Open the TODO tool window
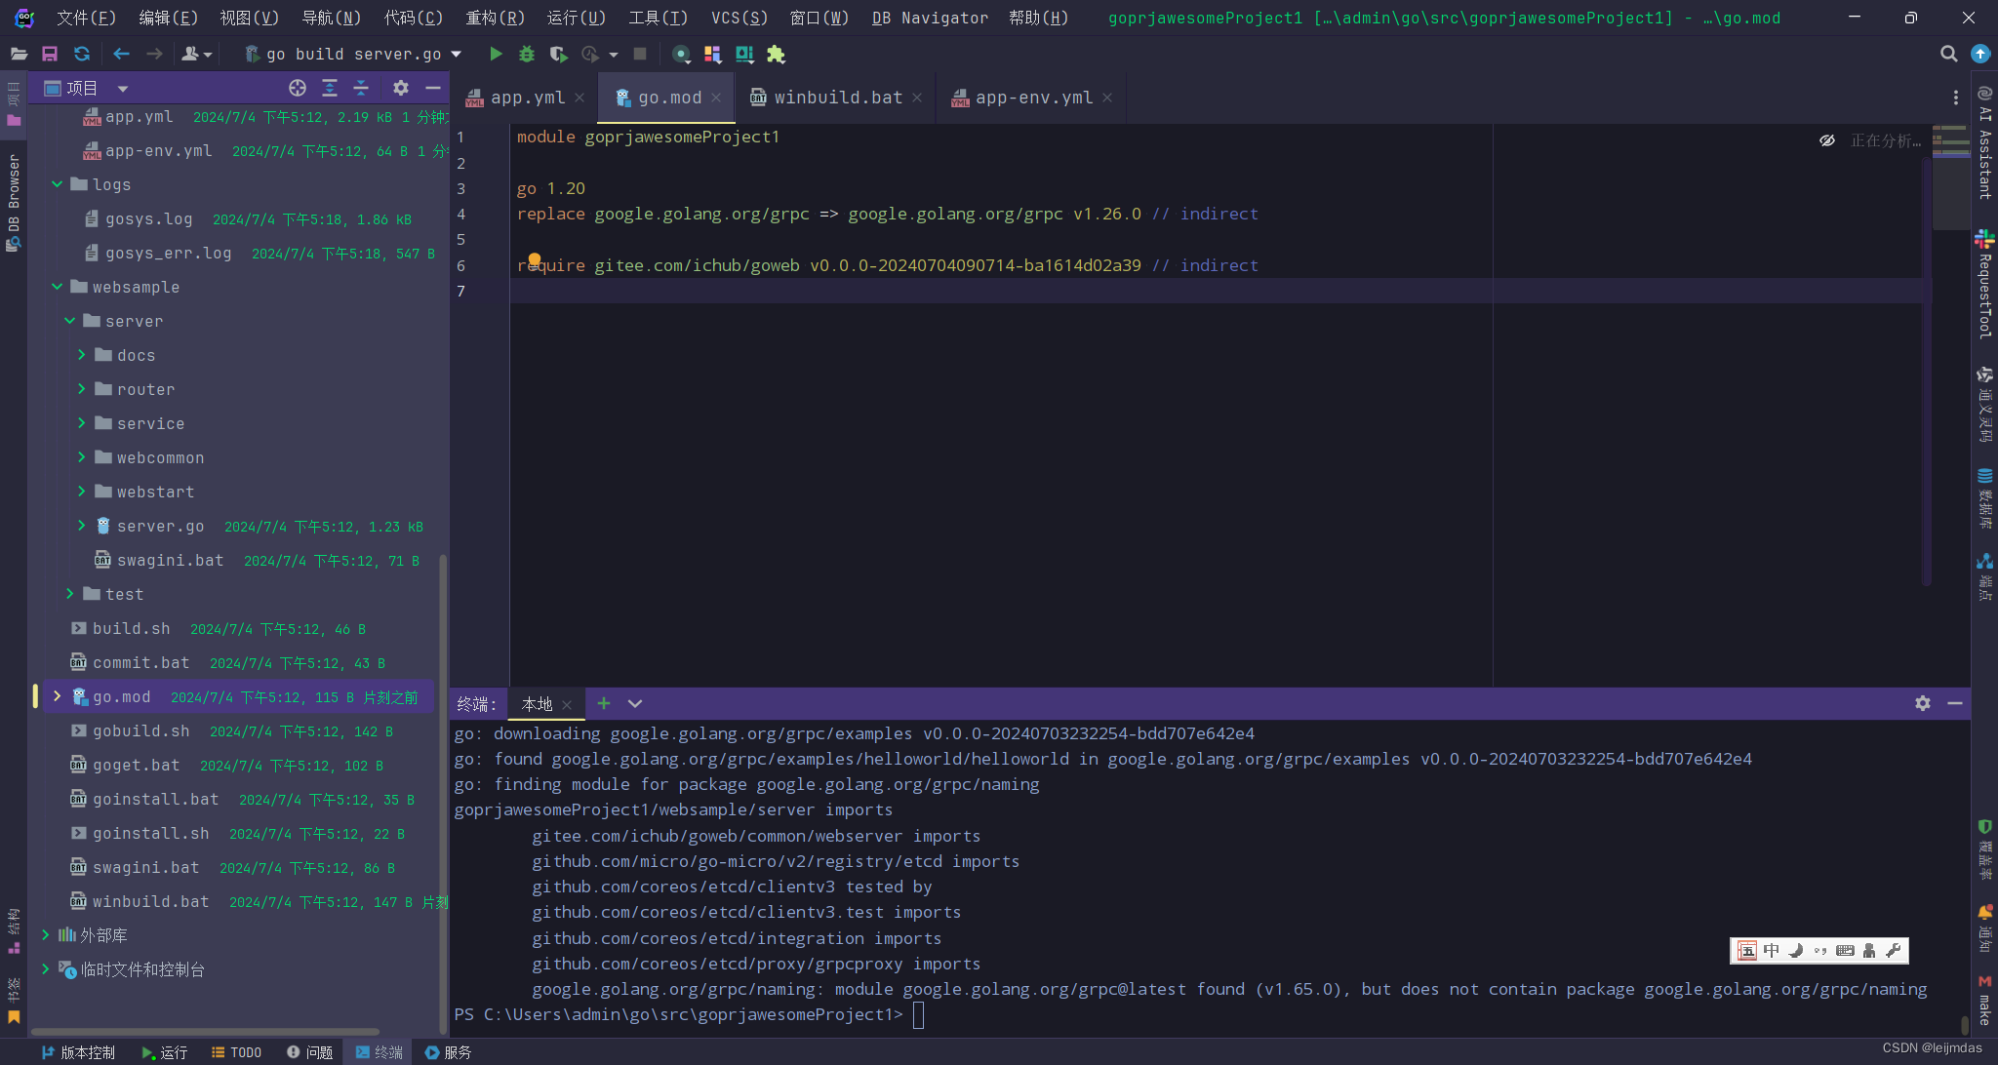Image resolution: width=1998 pixels, height=1065 pixels. [237, 1052]
